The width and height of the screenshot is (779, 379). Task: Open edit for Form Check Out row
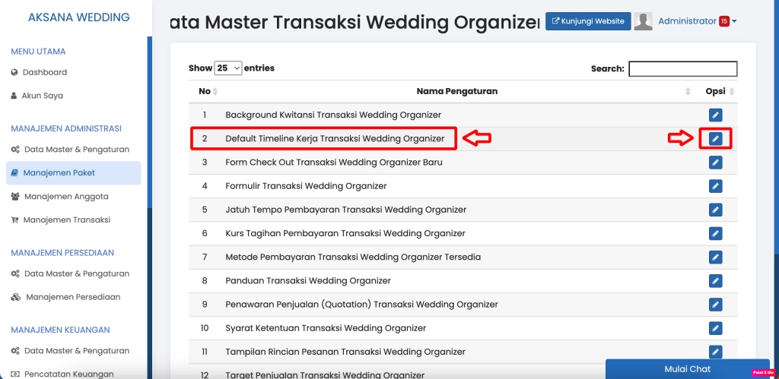coord(715,163)
